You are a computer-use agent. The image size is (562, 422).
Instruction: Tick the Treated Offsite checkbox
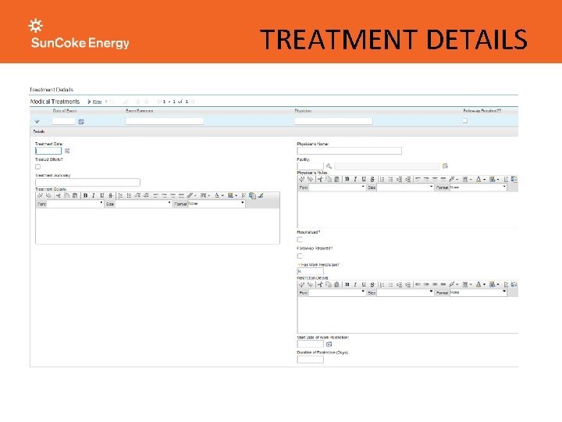[x=38, y=167]
